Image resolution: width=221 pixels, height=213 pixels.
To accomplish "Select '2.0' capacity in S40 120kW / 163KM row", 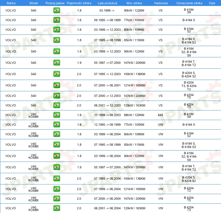I will (x=79, y=105).
